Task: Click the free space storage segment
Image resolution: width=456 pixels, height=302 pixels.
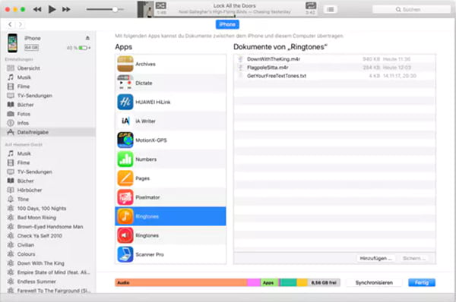Action: click(x=324, y=282)
